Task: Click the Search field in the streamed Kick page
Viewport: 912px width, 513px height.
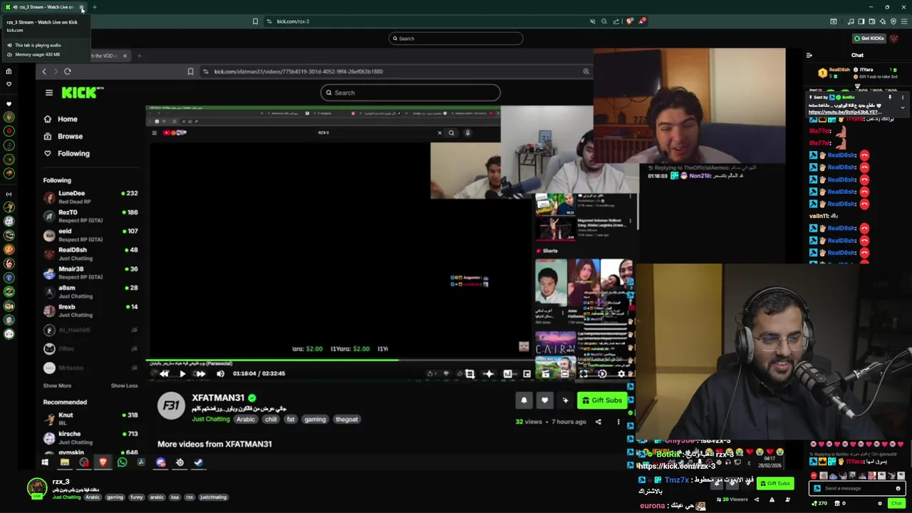Action: (410, 93)
